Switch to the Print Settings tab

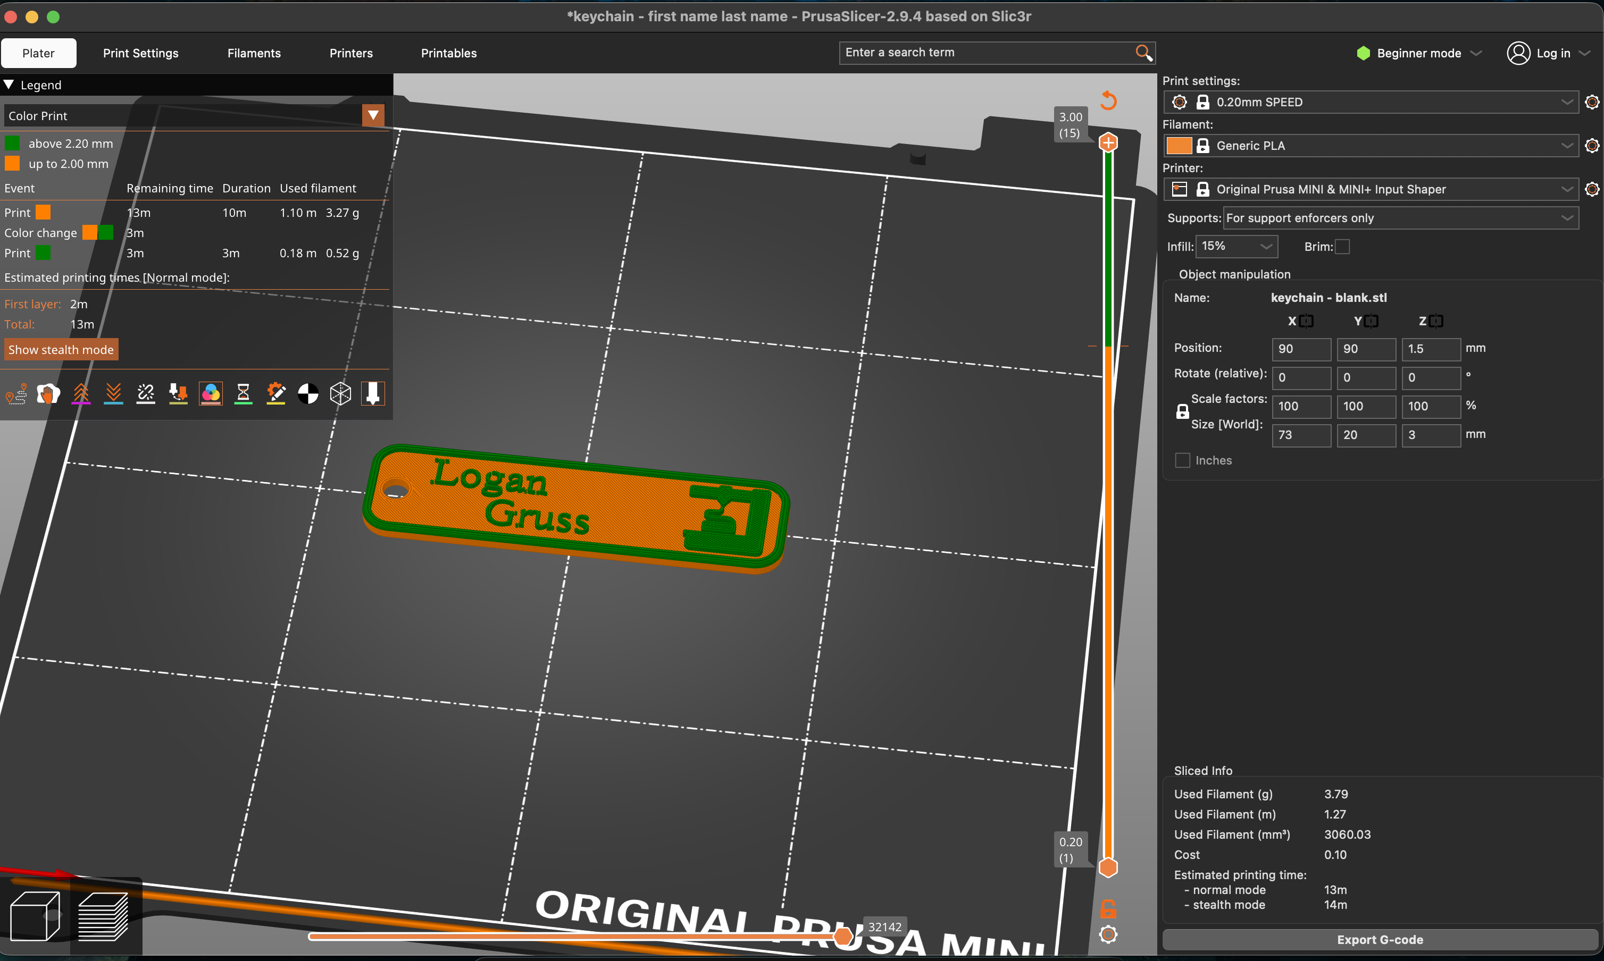(x=140, y=53)
